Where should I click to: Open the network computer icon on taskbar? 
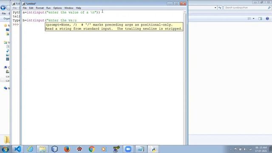116,149
